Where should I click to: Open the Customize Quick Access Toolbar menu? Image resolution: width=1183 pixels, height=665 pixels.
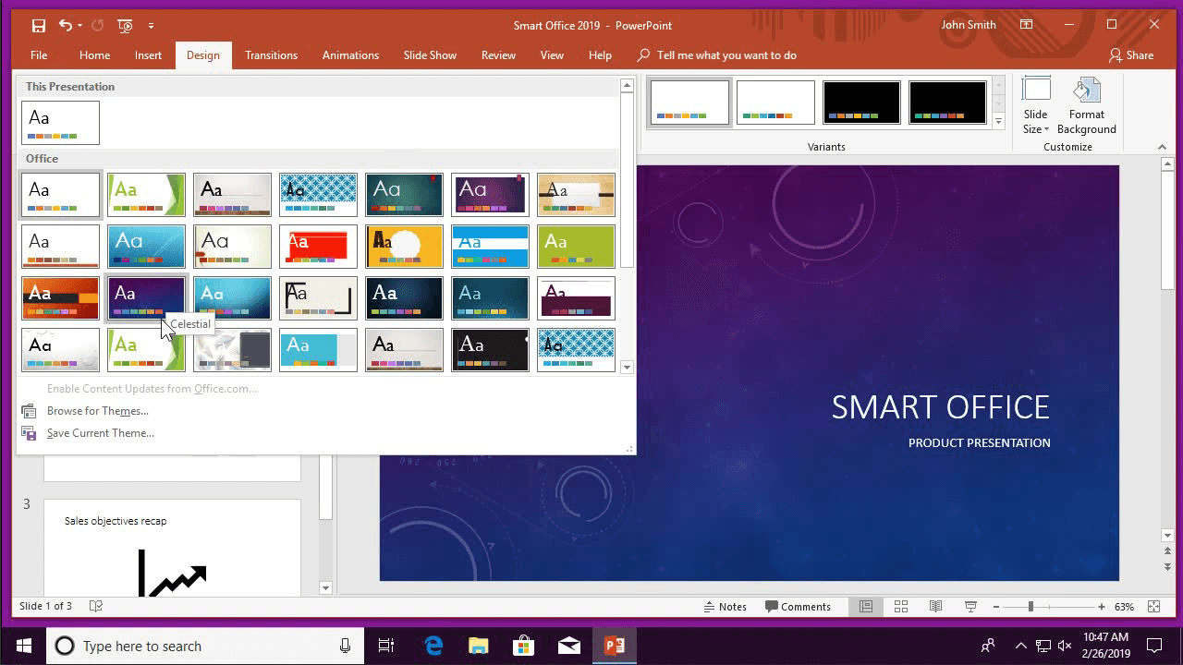pyautogui.click(x=152, y=25)
